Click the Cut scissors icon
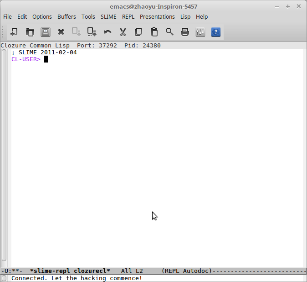 [x=123, y=32]
